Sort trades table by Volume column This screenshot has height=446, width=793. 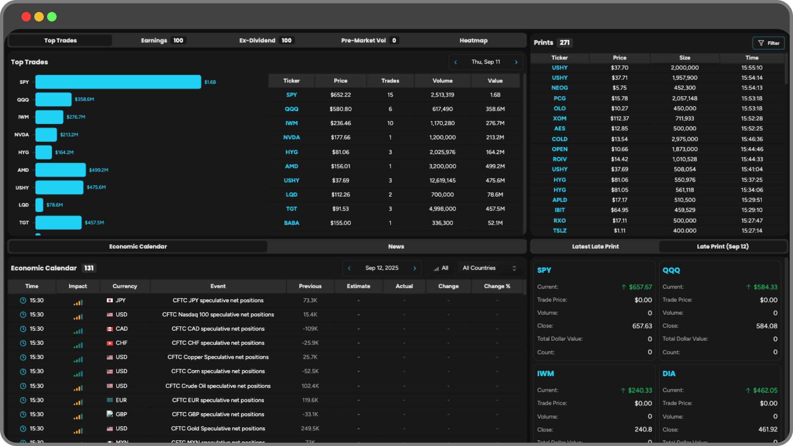(442, 81)
